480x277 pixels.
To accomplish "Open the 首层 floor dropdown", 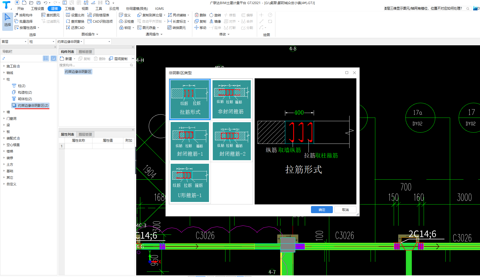I will pos(14,41).
